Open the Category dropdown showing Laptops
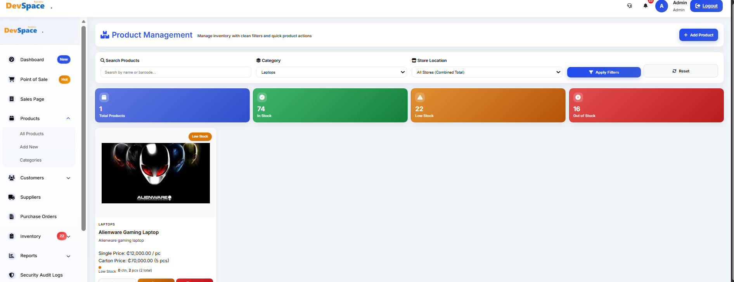This screenshot has height=282, width=734. pyautogui.click(x=331, y=72)
